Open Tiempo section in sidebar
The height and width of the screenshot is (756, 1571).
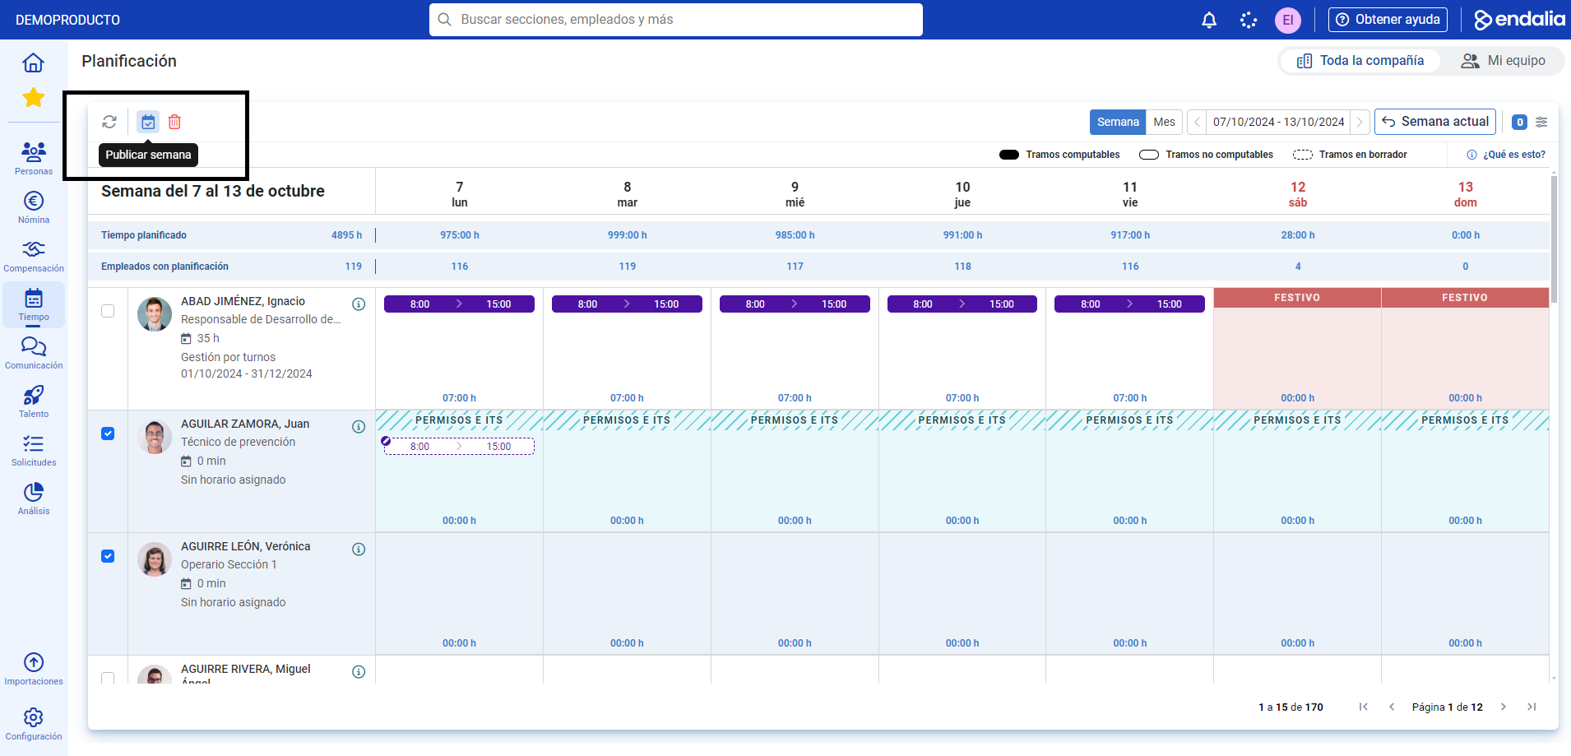(x=34, y=304)
